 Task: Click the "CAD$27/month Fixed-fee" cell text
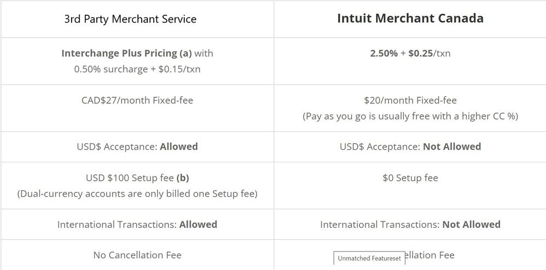137,101
